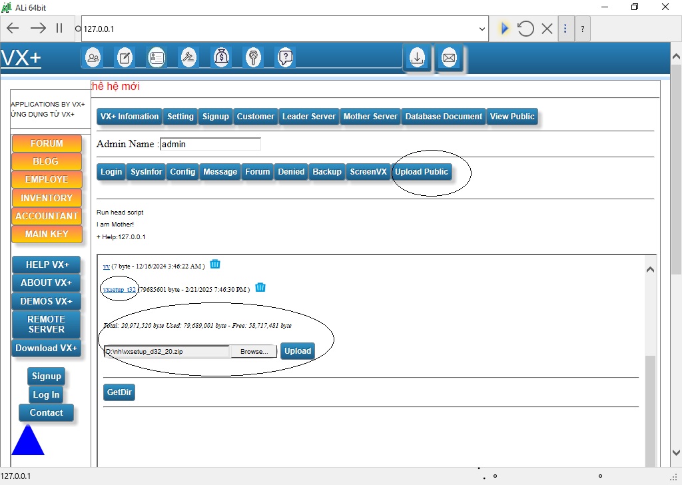Click the Admin Name input field

210,144
